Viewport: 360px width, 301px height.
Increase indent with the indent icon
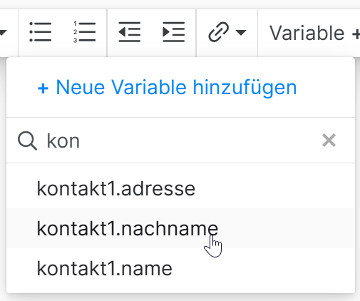pyautogui.click(x=173, y=32)
